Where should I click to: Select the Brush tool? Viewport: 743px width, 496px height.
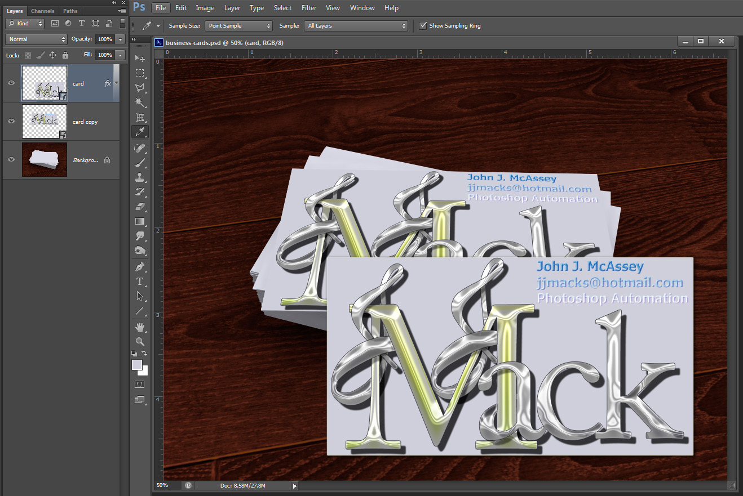coord(140,163)
